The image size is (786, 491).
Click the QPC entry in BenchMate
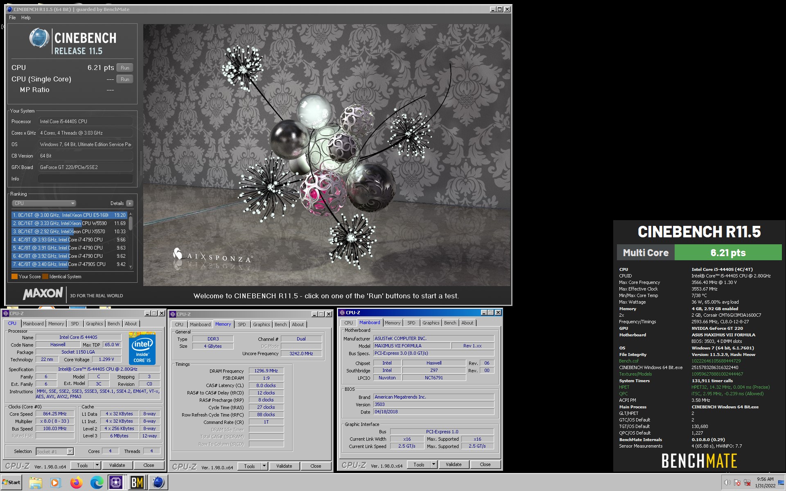[x=623, y=394]
